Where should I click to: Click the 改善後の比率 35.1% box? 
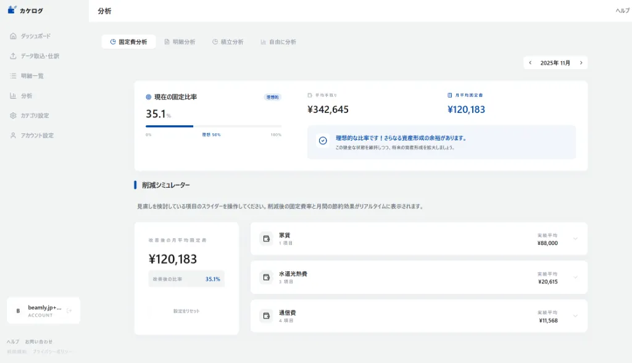click(186, 279)
